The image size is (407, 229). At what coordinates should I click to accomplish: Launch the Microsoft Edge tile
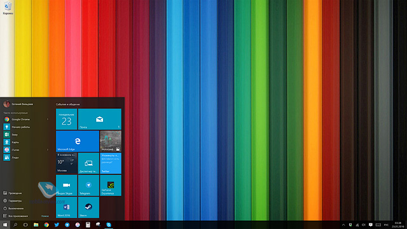78,141
